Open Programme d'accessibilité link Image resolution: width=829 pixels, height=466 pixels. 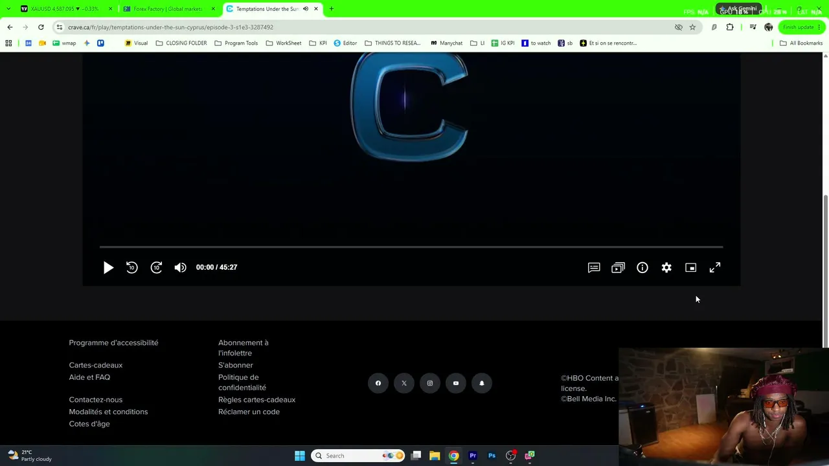[113, 342]
